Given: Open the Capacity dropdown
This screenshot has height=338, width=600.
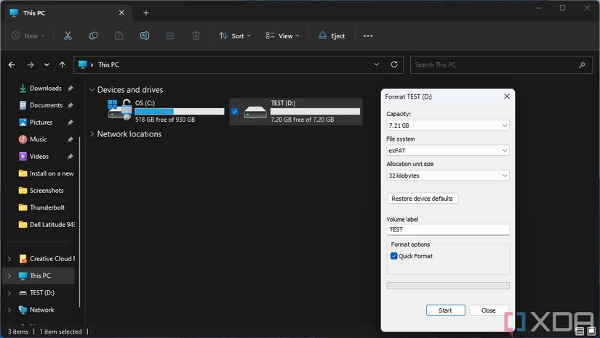Looking at the screenshot, I should click(x=448, y=125).
